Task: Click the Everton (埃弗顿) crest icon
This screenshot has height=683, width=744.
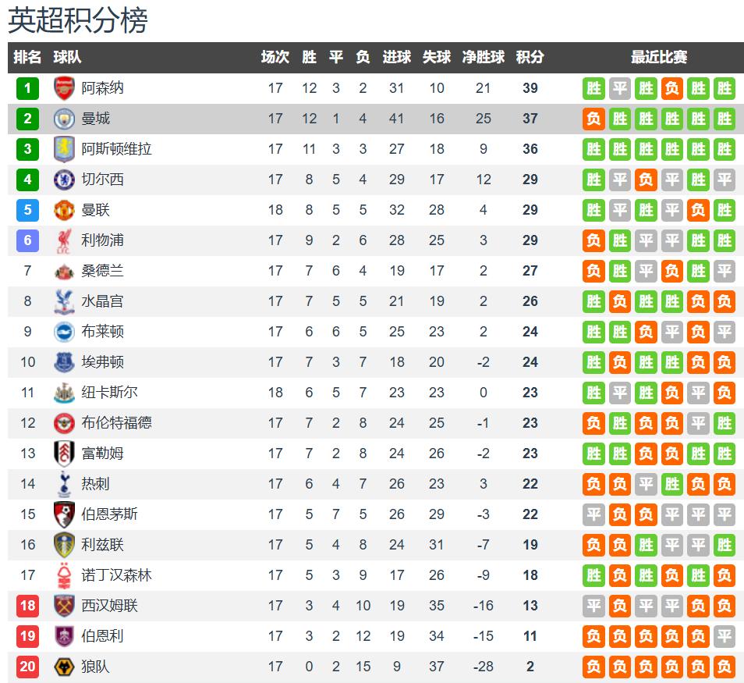Action: pos(64,362)
